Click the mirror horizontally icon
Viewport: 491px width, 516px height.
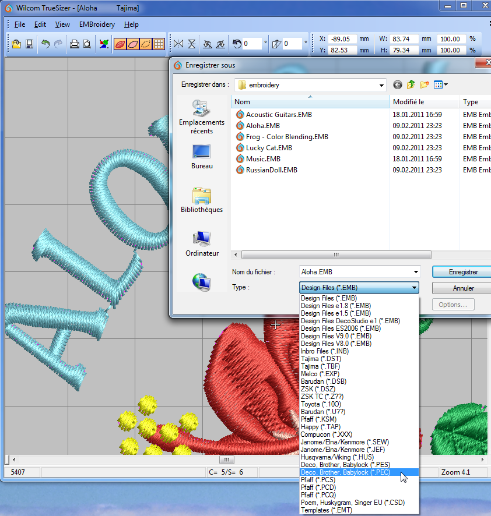pyautogui.click(x=178, y=44)
